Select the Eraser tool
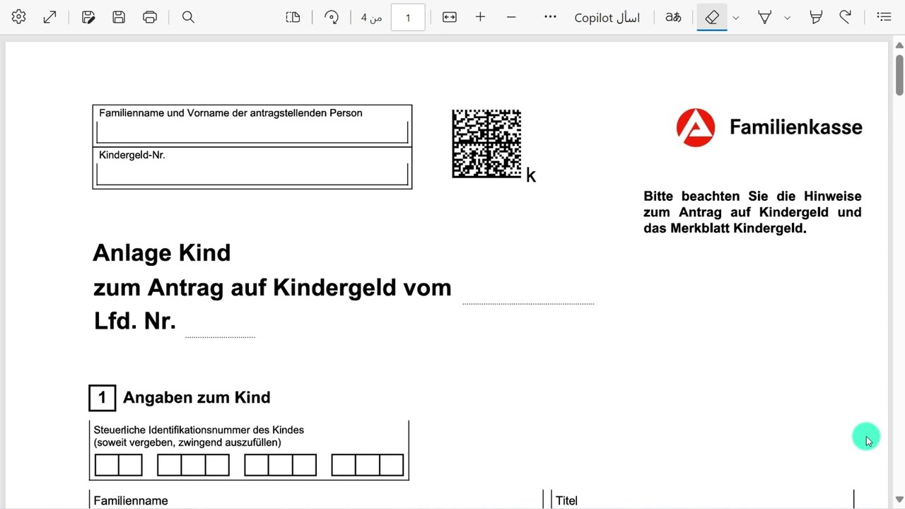This screenshot has height=509, width=905. point(712,17)
